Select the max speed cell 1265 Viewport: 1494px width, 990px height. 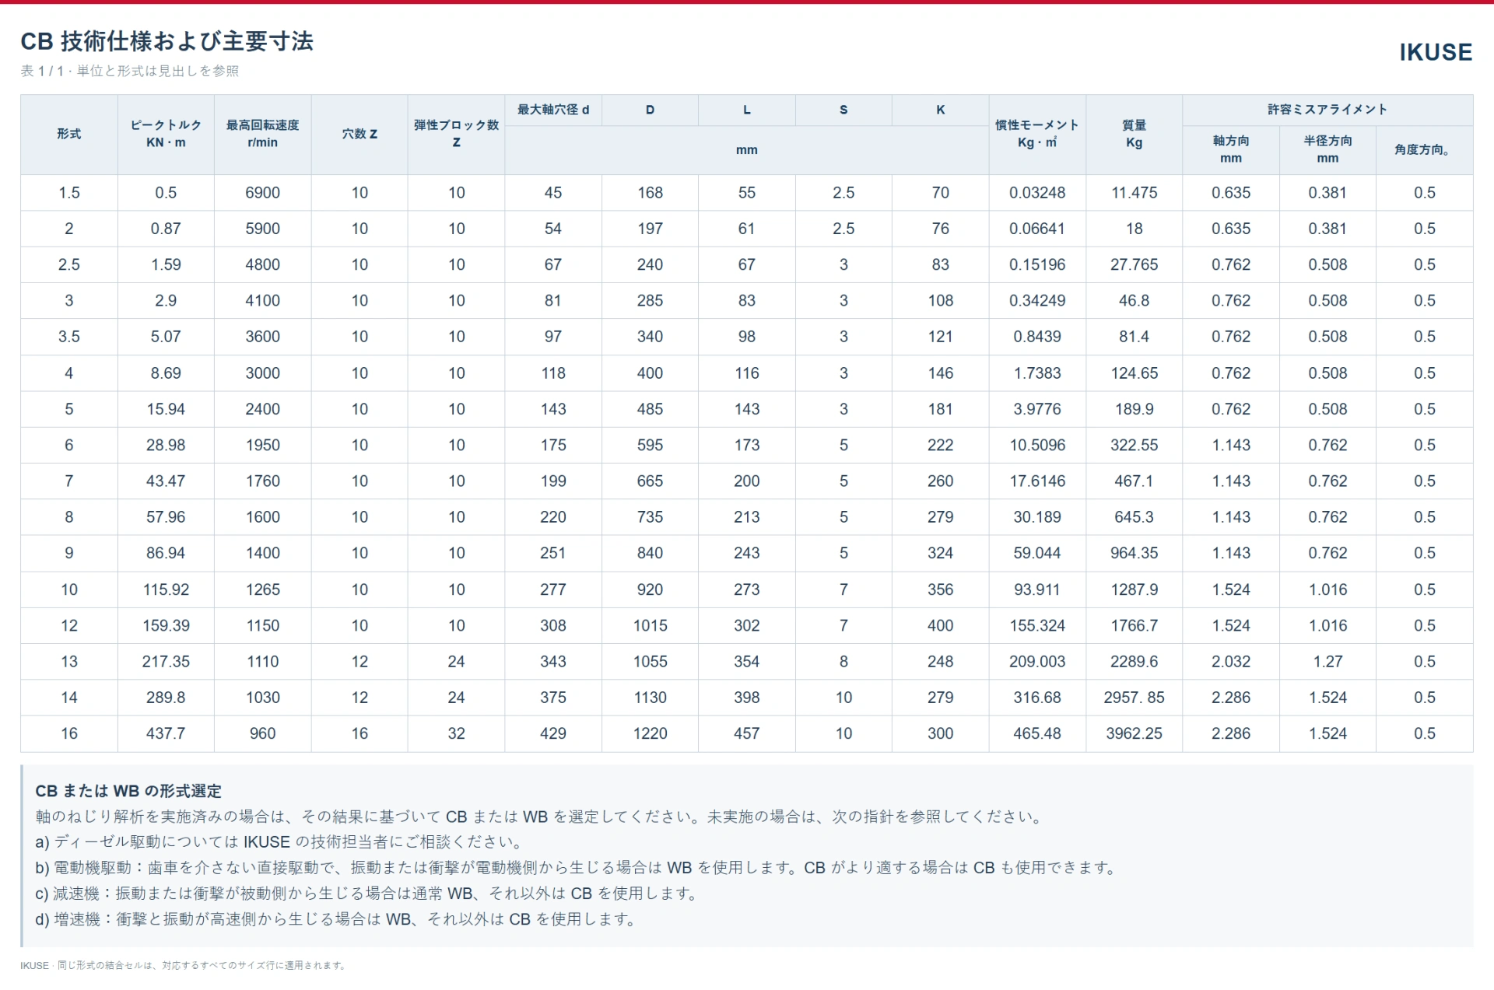263,589
